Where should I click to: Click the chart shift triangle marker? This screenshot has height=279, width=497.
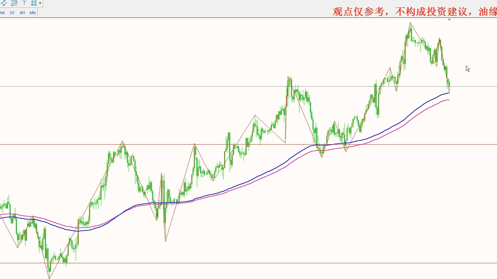point(449,20)
